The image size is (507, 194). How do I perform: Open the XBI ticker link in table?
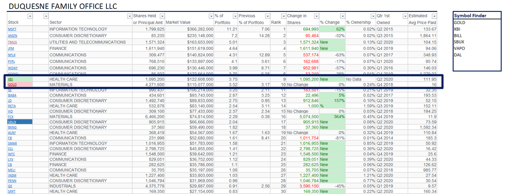tap(10, 79)
